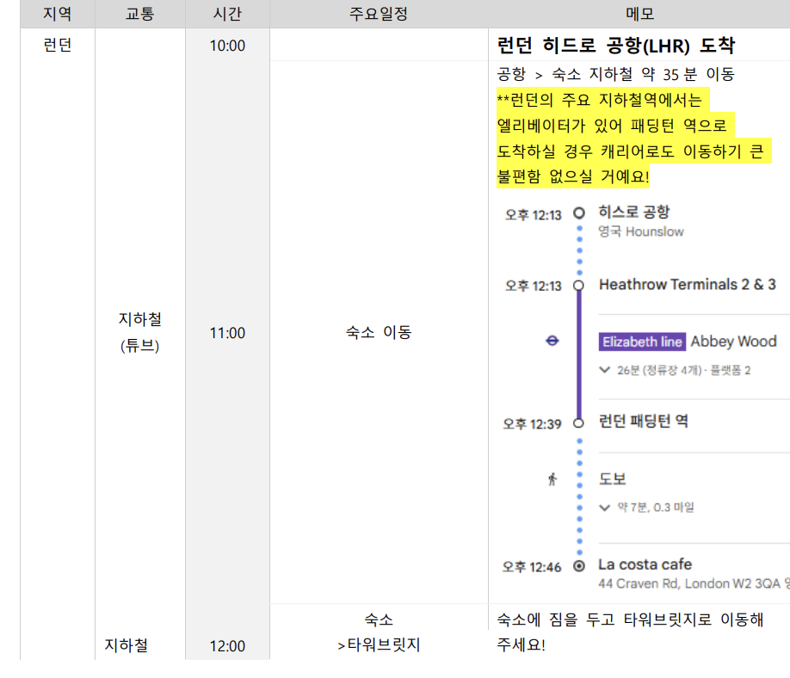
Task: Click the Elizabeth line purple badge
Action: coord(642,342)
